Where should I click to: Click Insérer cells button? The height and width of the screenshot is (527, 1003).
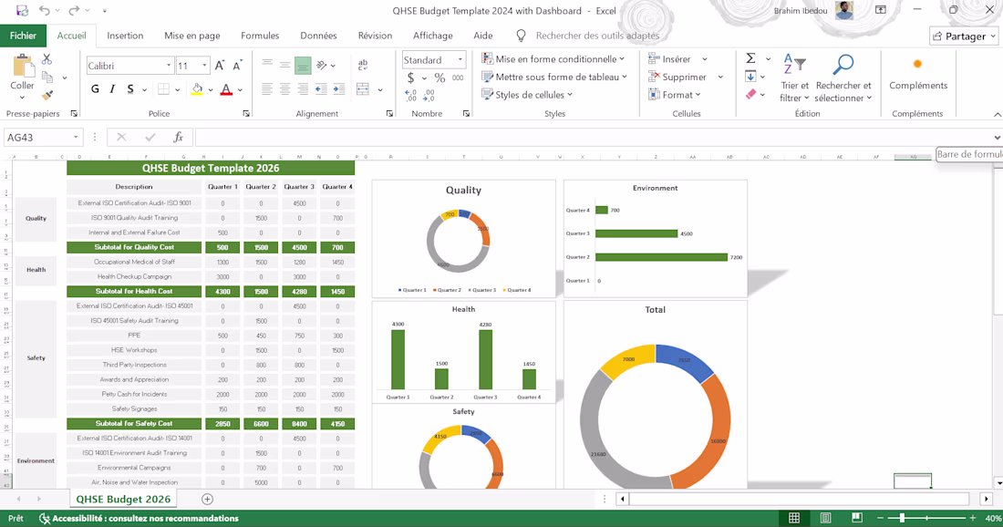670,59
